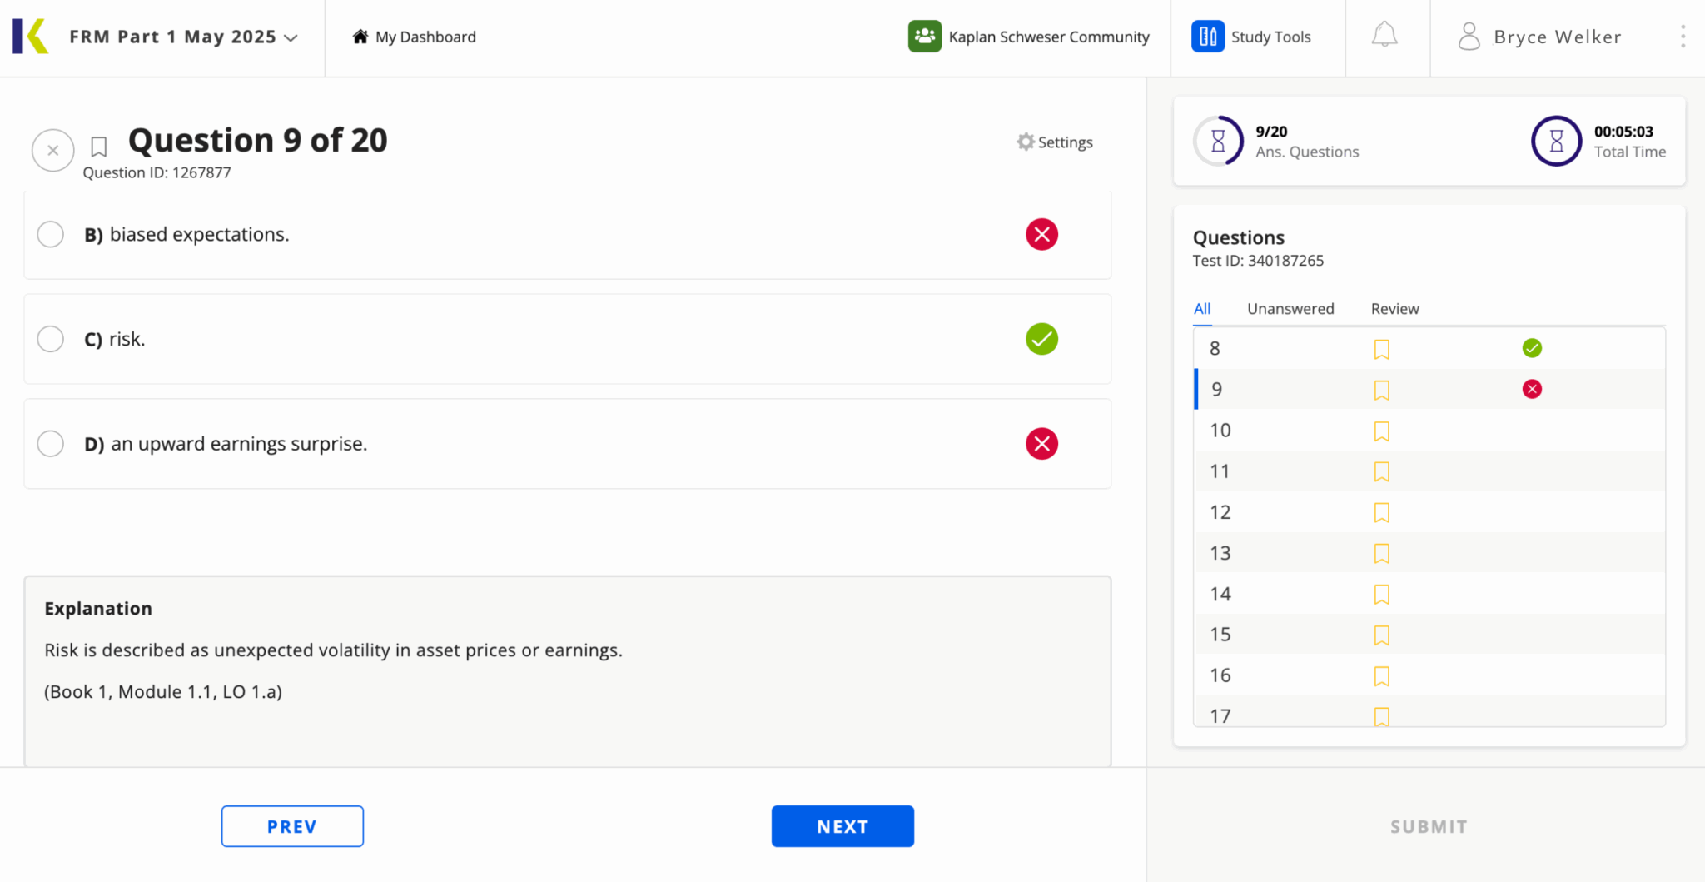The height and width of the screenshot is (882, 1705).
Task: Open the three-dot more options menu
Action: point(1683,37)
